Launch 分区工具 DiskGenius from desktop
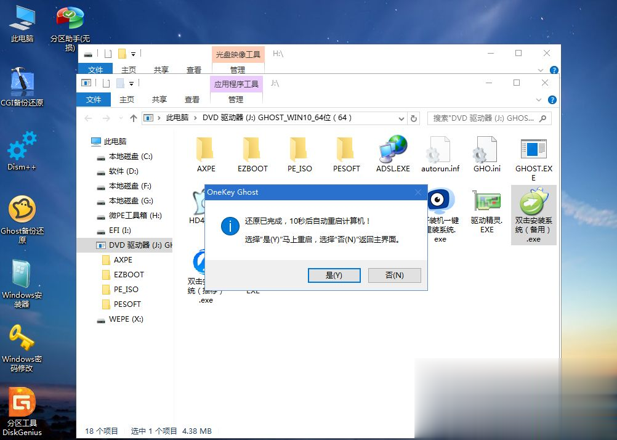The image size is (617, 440). 22,412
